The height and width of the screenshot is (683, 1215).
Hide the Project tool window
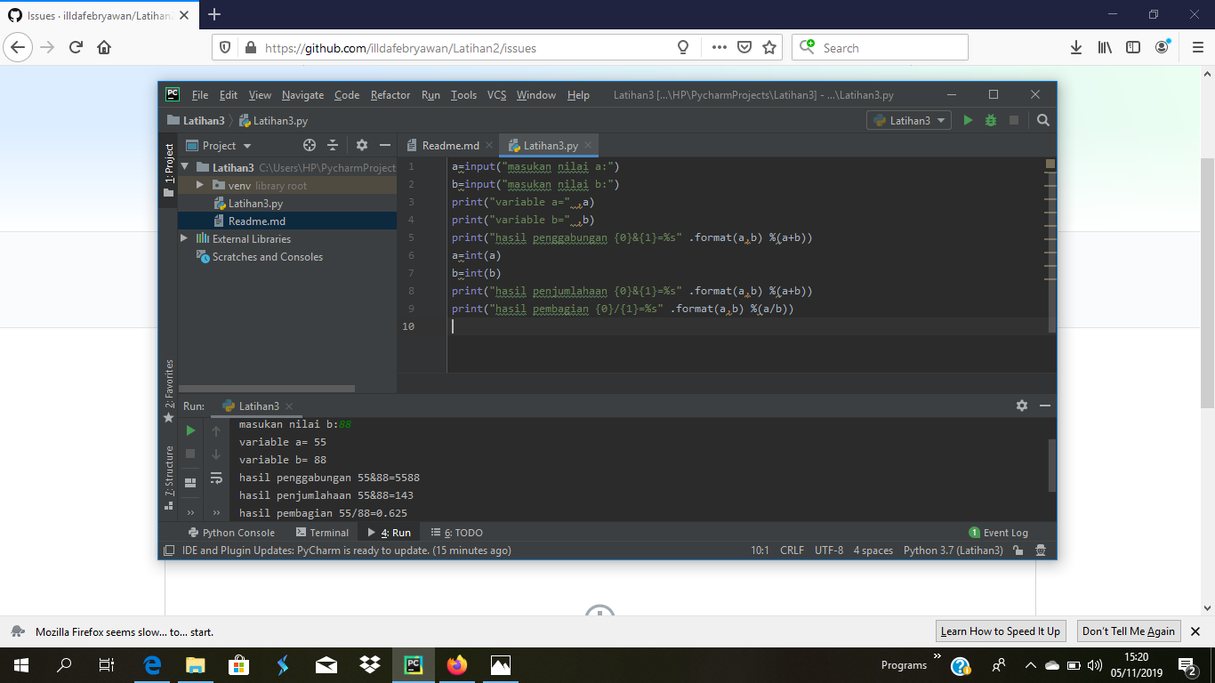[385, 145]
